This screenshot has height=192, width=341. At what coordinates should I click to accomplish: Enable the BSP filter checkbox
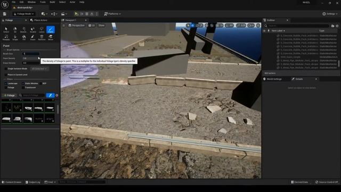(40, 83)
